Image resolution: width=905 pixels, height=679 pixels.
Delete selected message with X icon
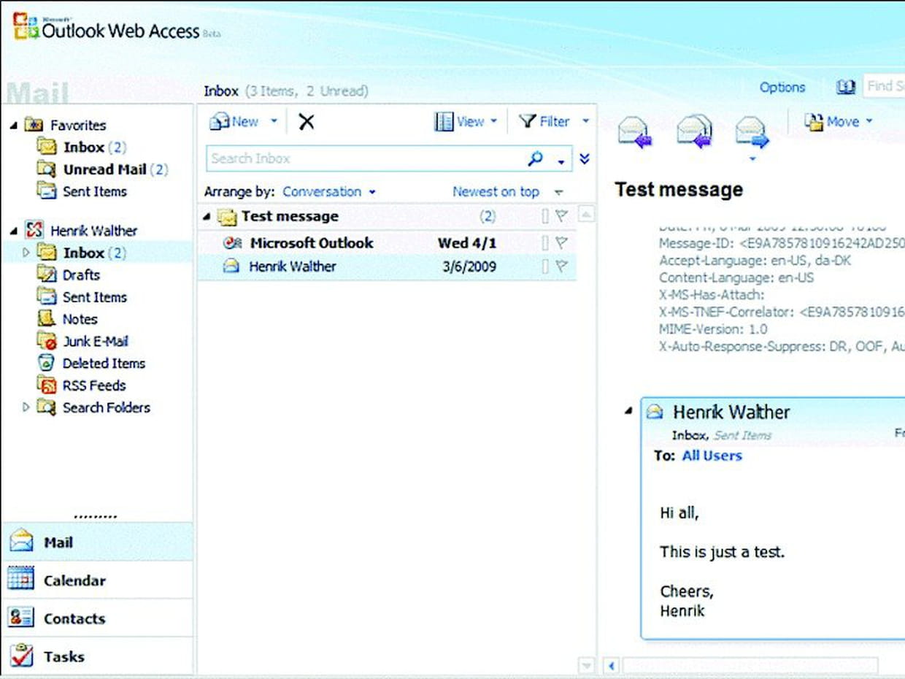tap(307, 122)
